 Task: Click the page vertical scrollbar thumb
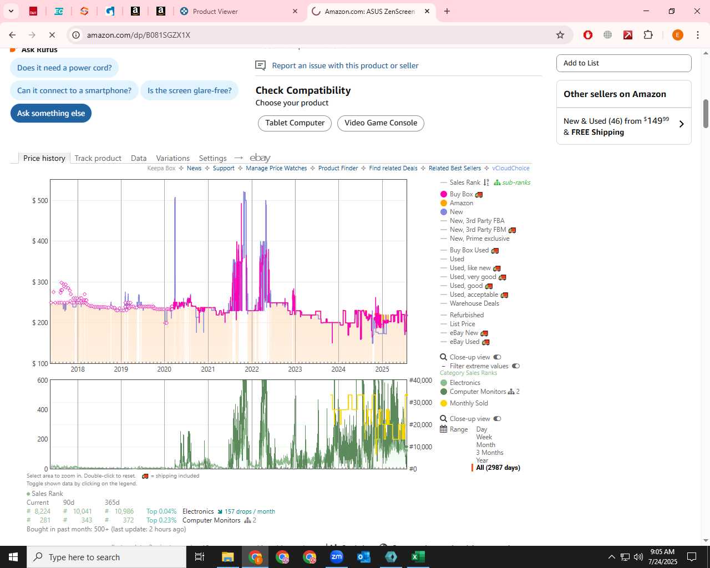coord(706,114)
